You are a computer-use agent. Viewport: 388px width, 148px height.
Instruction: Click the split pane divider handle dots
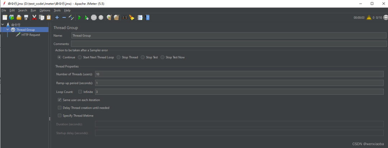pos(50,119)
